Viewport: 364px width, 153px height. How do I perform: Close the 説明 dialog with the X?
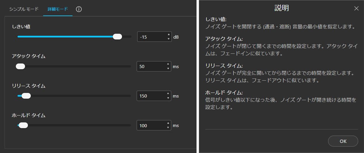pos(356,9)
